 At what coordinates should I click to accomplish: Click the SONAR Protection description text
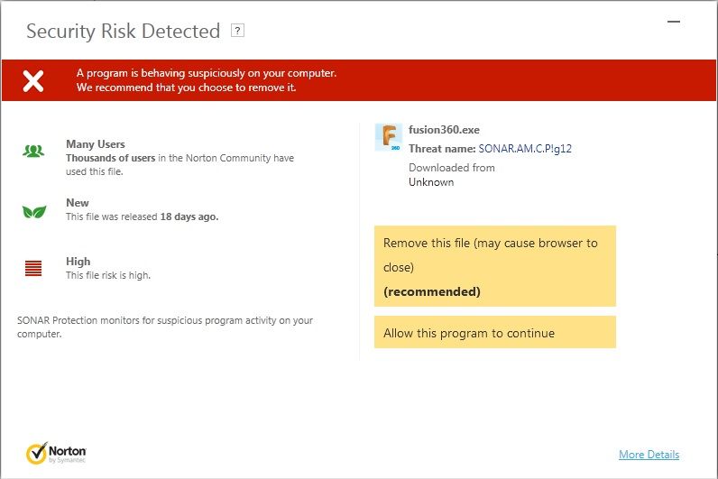tap(165, 327)
